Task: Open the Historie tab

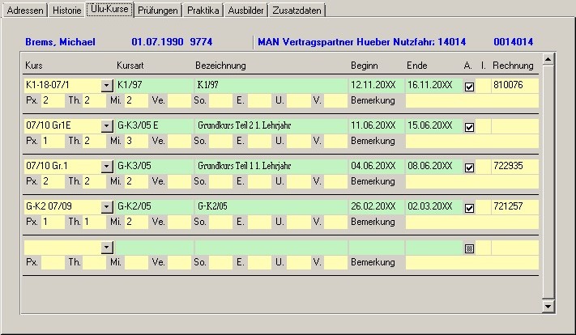Action: tap(67, 11)
